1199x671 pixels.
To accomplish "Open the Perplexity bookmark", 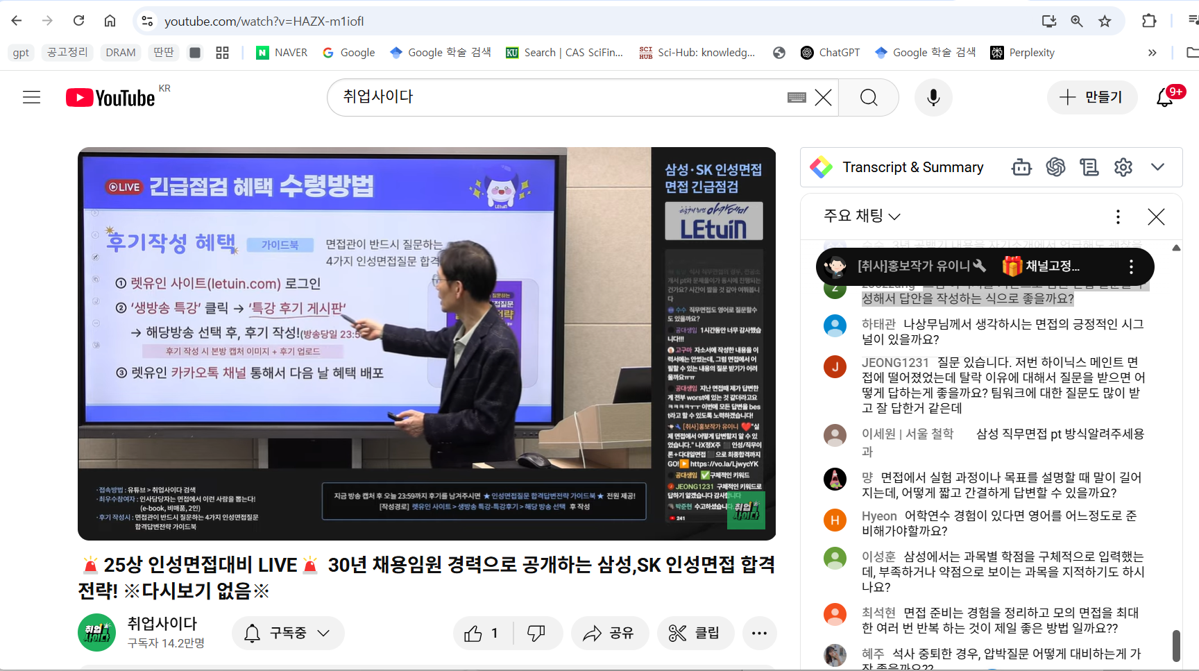I will click(x=1022, y=53).
